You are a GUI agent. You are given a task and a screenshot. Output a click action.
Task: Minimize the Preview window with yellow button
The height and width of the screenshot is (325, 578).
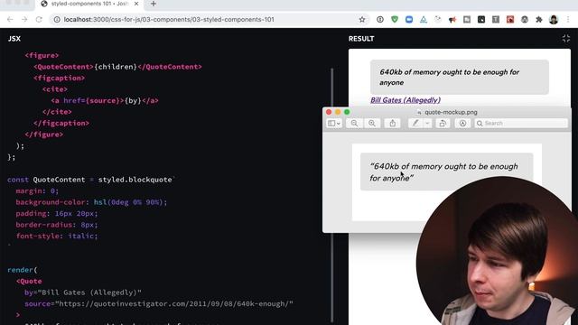(x=338, y=112)
